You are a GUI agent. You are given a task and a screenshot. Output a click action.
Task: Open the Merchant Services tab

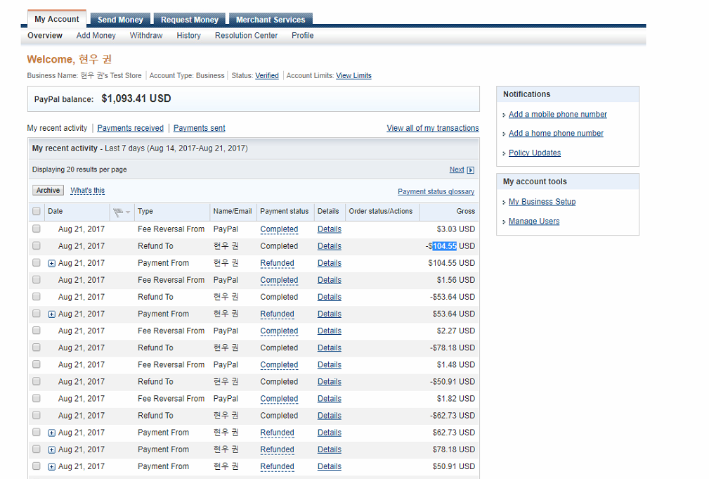271,20
